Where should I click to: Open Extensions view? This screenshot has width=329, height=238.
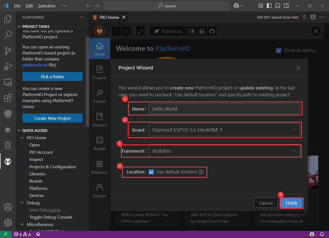pyautogui.click(x=8, y=98)
